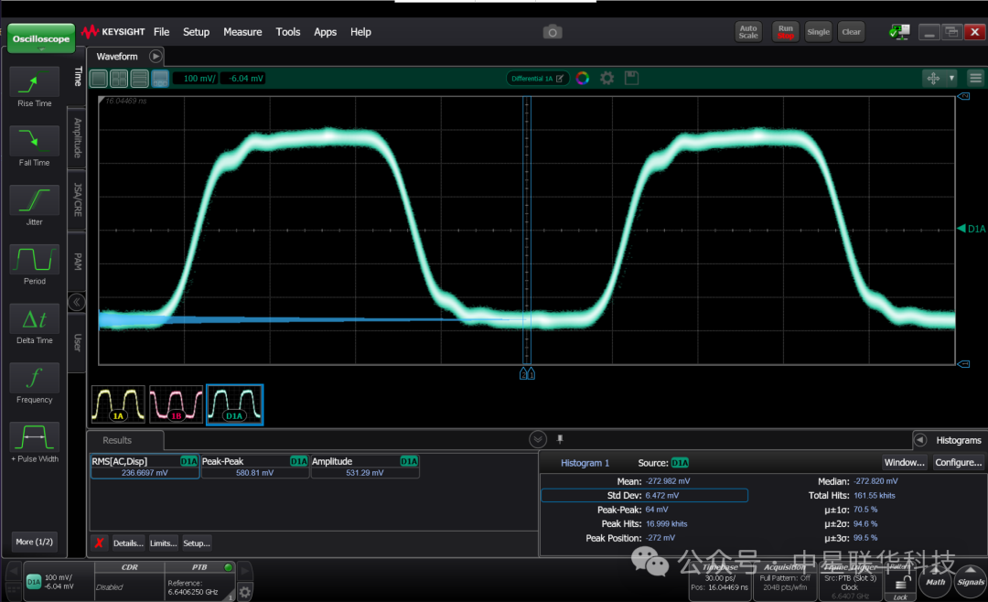Screen dimensions: 988x602
Task: Open the File menu
Action: (x=161, y=32)
